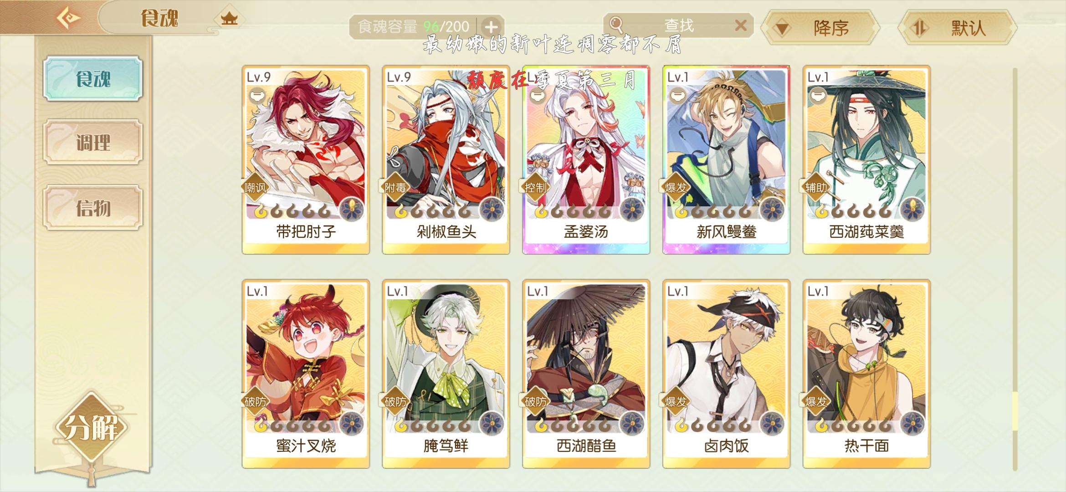Click the magnifier search icon
The height and width of the screenshot is (492, 1066).
pyautogui.click(x=616, y=24)
